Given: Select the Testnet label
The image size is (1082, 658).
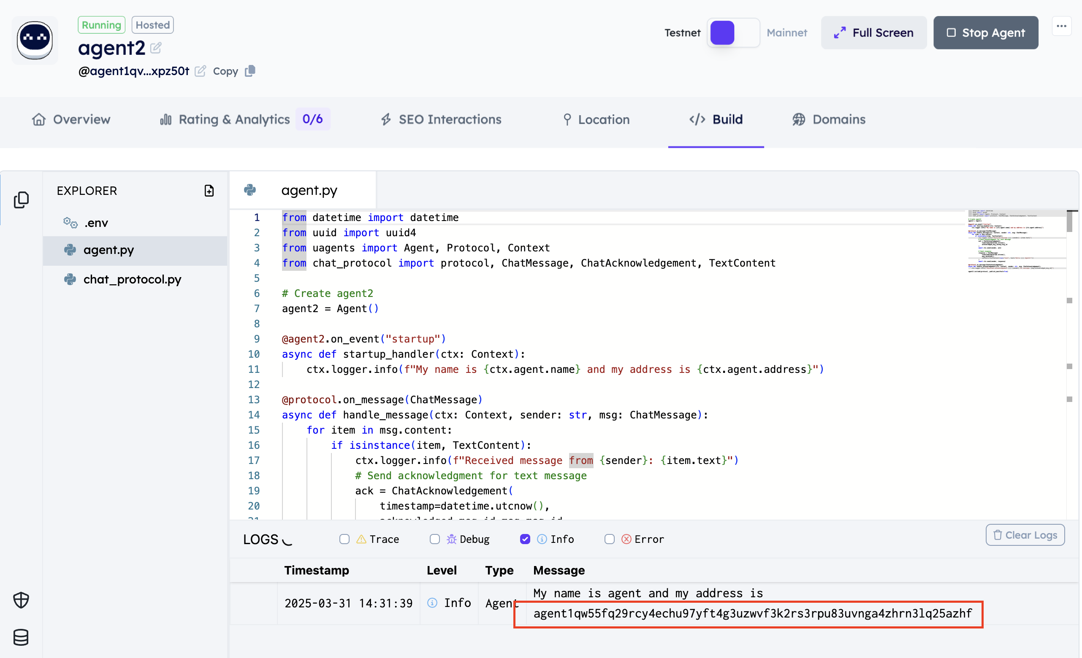Looking at the screenshot, I should tap(682, 32).
